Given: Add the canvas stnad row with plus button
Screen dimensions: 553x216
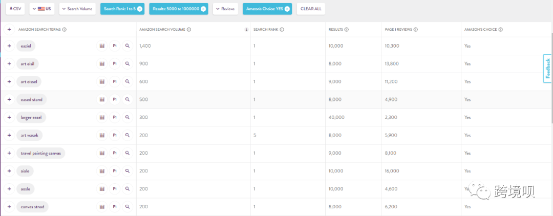Looking at the screenshot, I should click(x=9, y=207).
